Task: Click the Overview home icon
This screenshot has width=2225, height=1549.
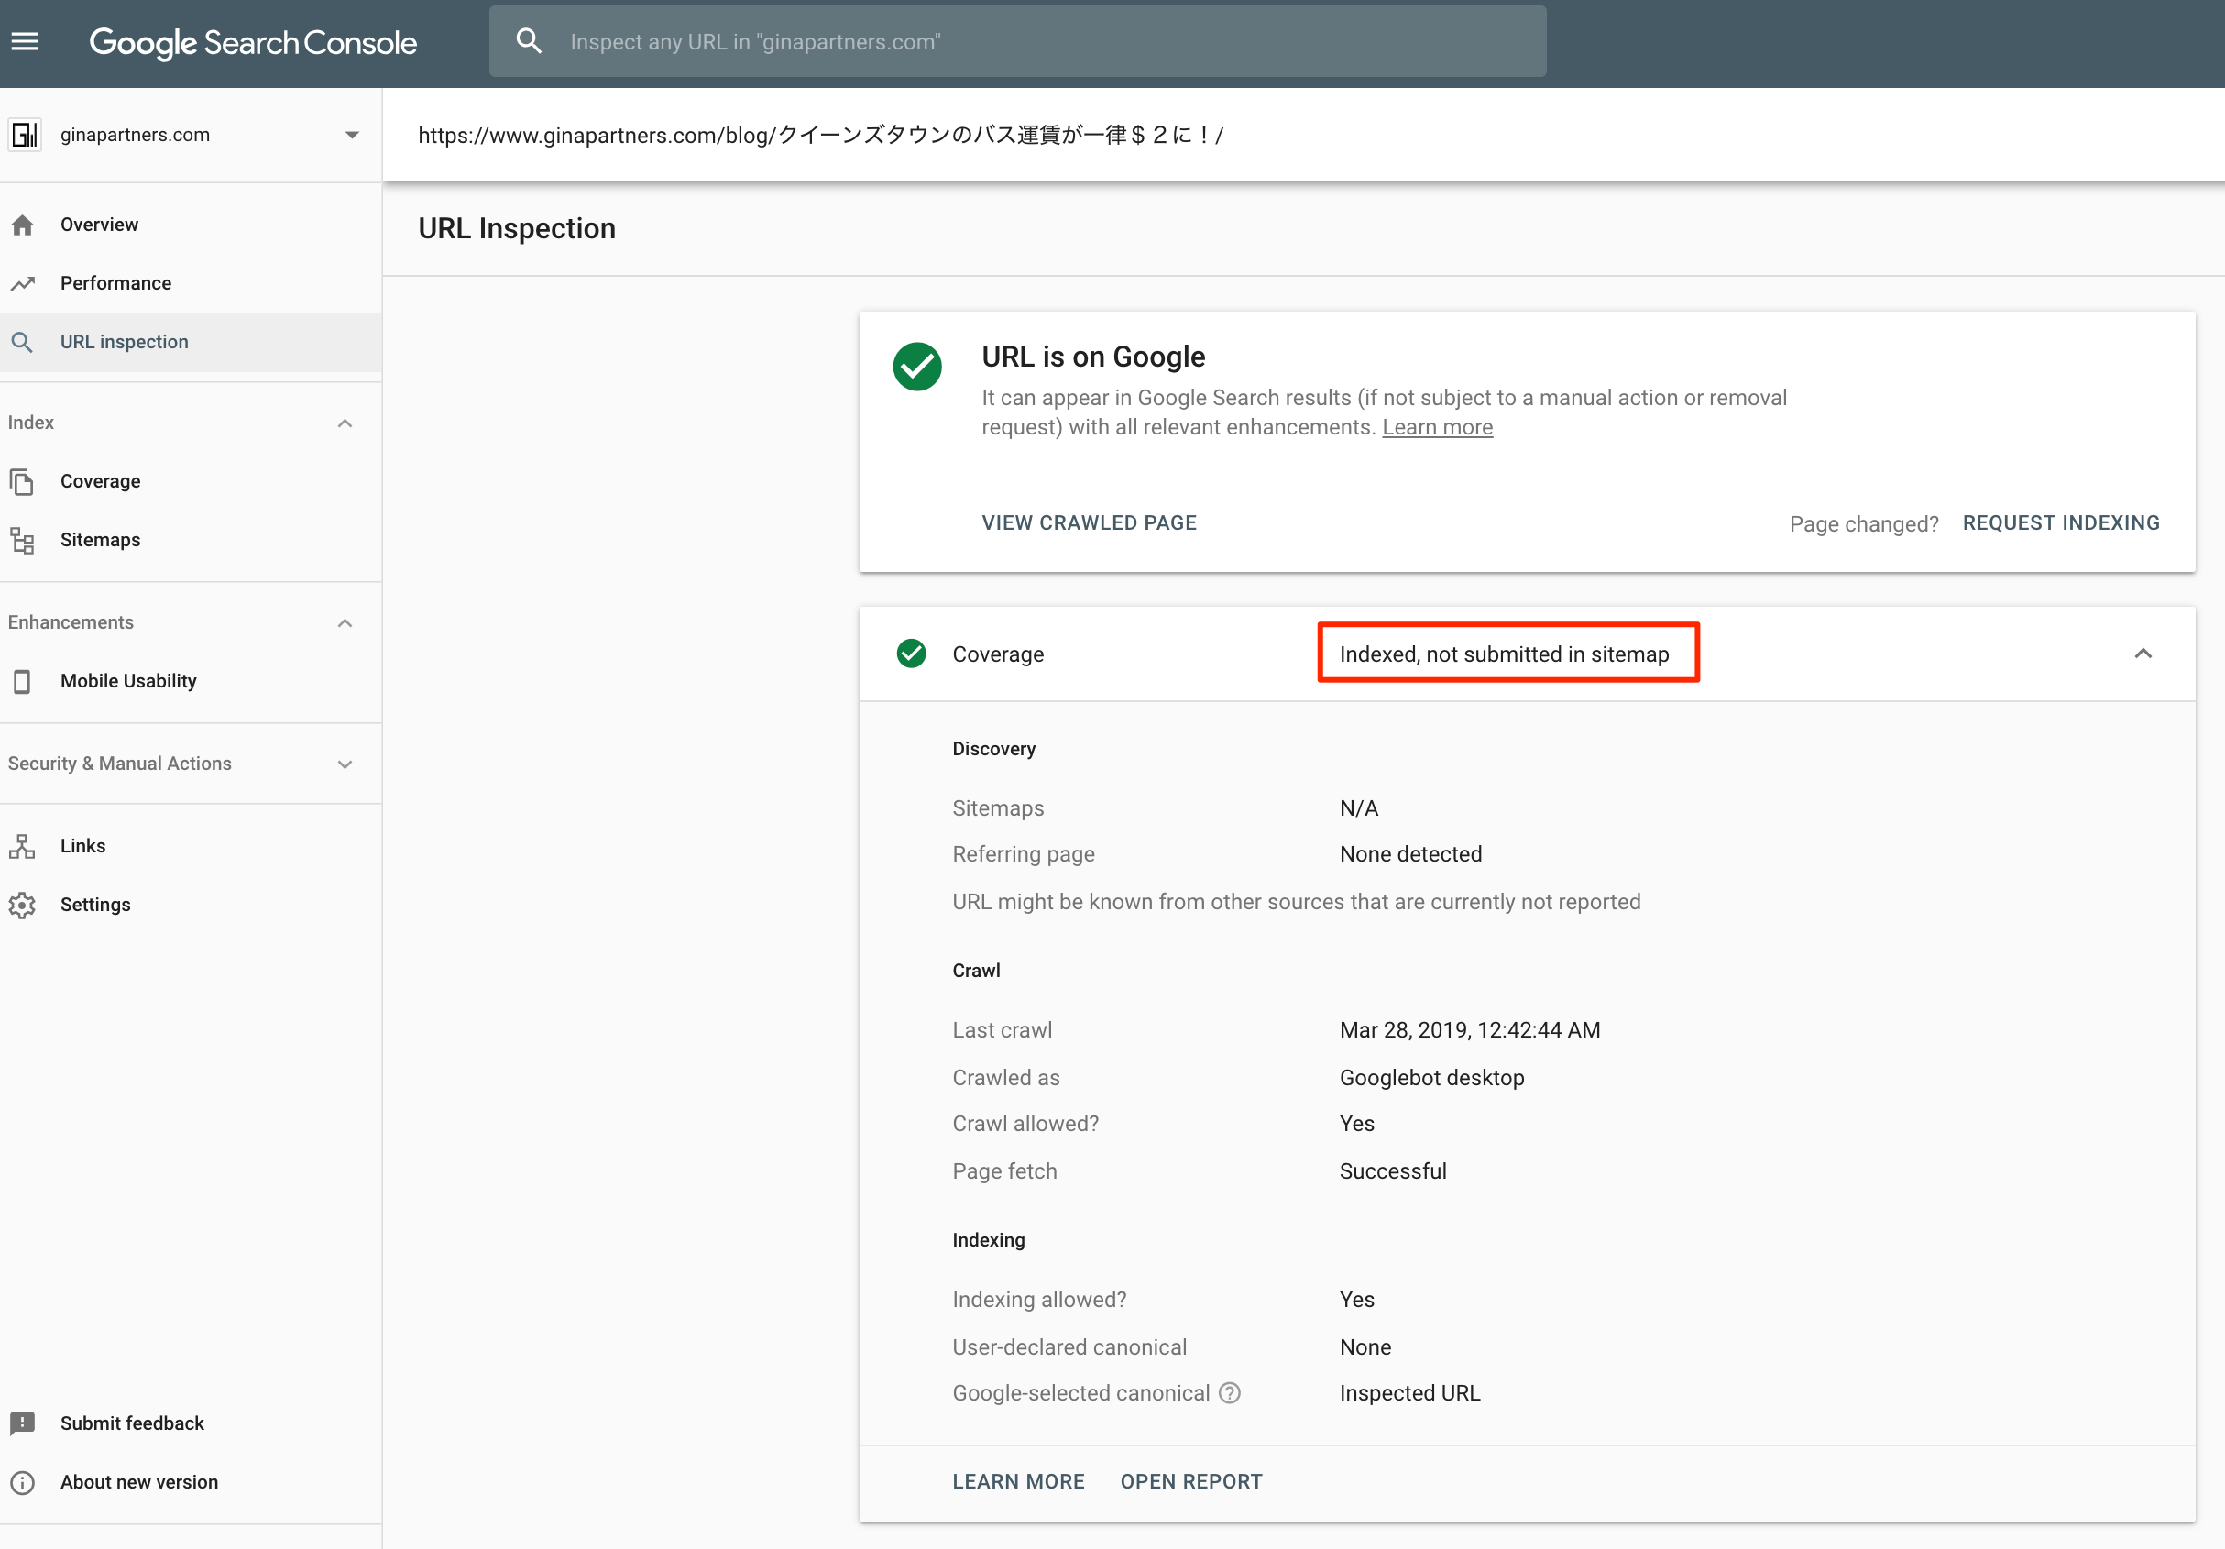Action: click(x=22, y=225)
